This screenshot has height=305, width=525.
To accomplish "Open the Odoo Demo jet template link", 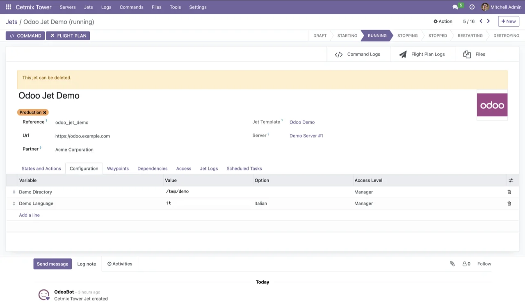I will (302, 122).
